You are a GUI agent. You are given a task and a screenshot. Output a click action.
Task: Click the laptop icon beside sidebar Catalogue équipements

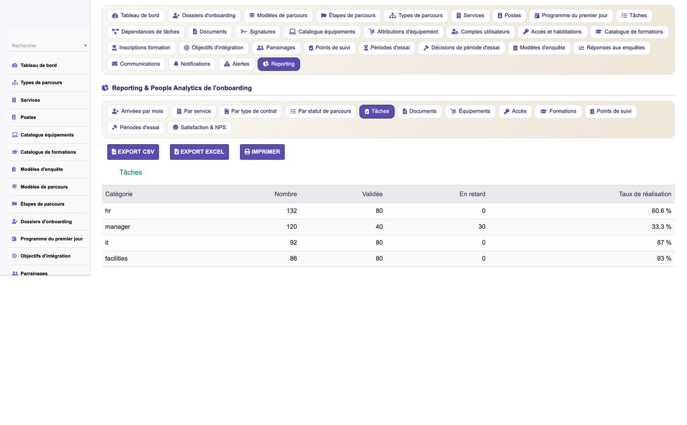click(14, 135)
